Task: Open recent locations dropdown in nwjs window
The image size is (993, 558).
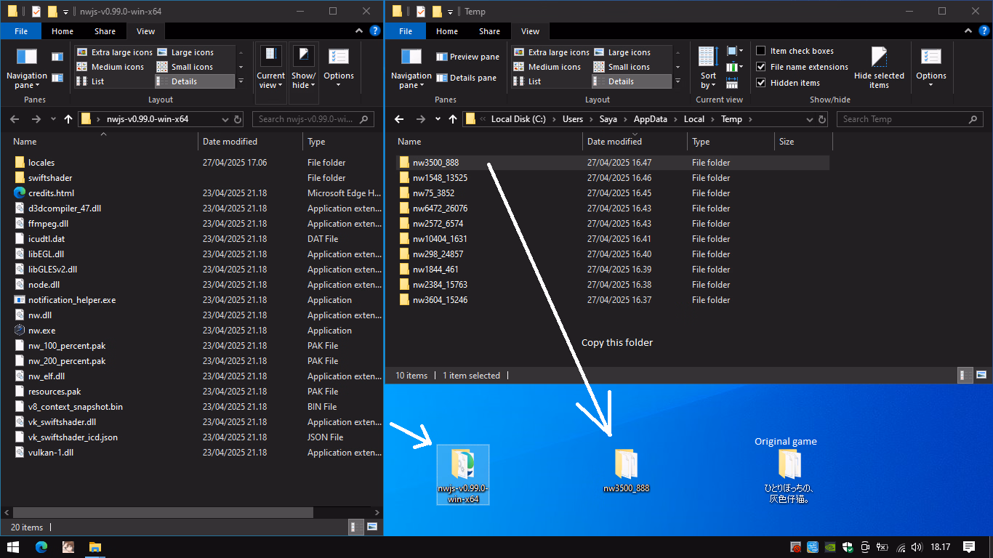Action: [53, 119]
